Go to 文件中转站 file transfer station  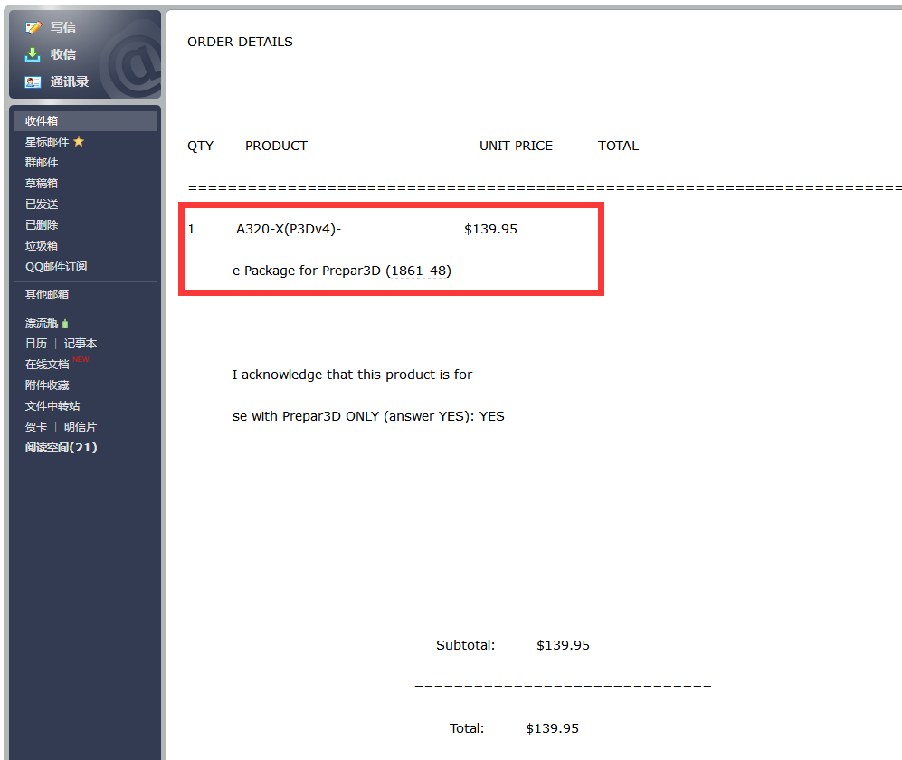point(52,406)
